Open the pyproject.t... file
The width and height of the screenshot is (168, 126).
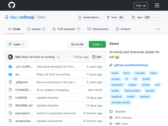click(24, 113)
